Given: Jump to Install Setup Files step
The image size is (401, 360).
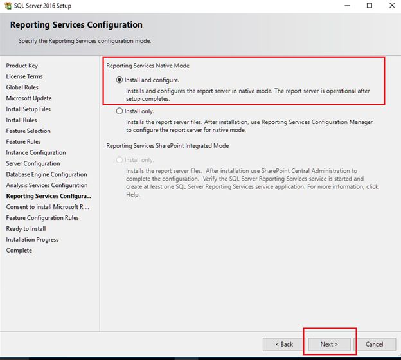Looking at the screenshot, I should (x=28, y=109).
